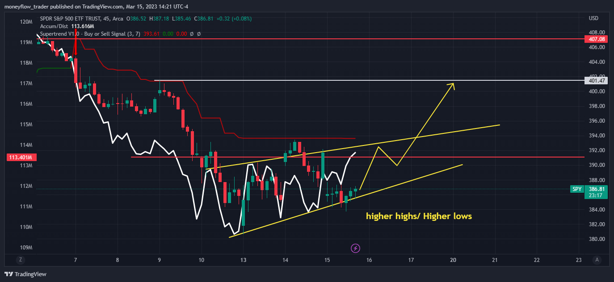
Task: Open the USD currency selector
Action: click(594, 18)
